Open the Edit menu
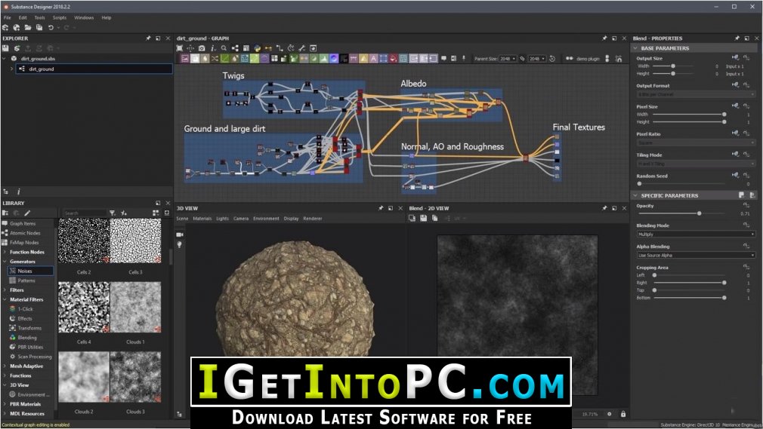Viewport: 763px width, 429px height. click(23, 17)
